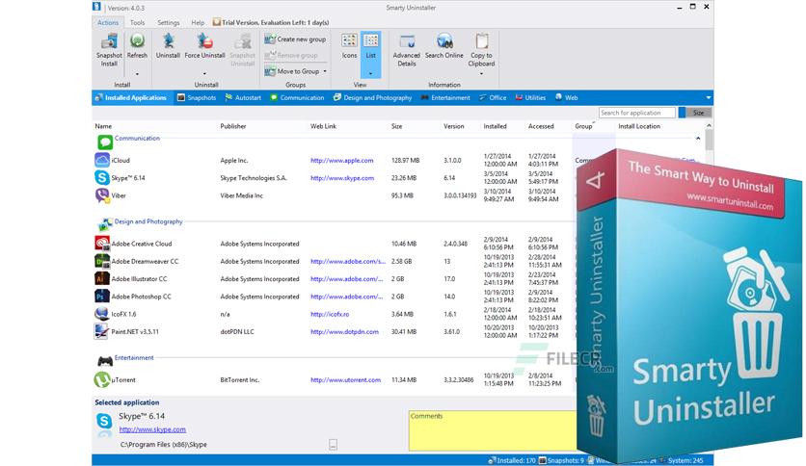Select the Skype 6.14 row icon
The width and height of the screenshot is (806, 466).
(102, 177)
